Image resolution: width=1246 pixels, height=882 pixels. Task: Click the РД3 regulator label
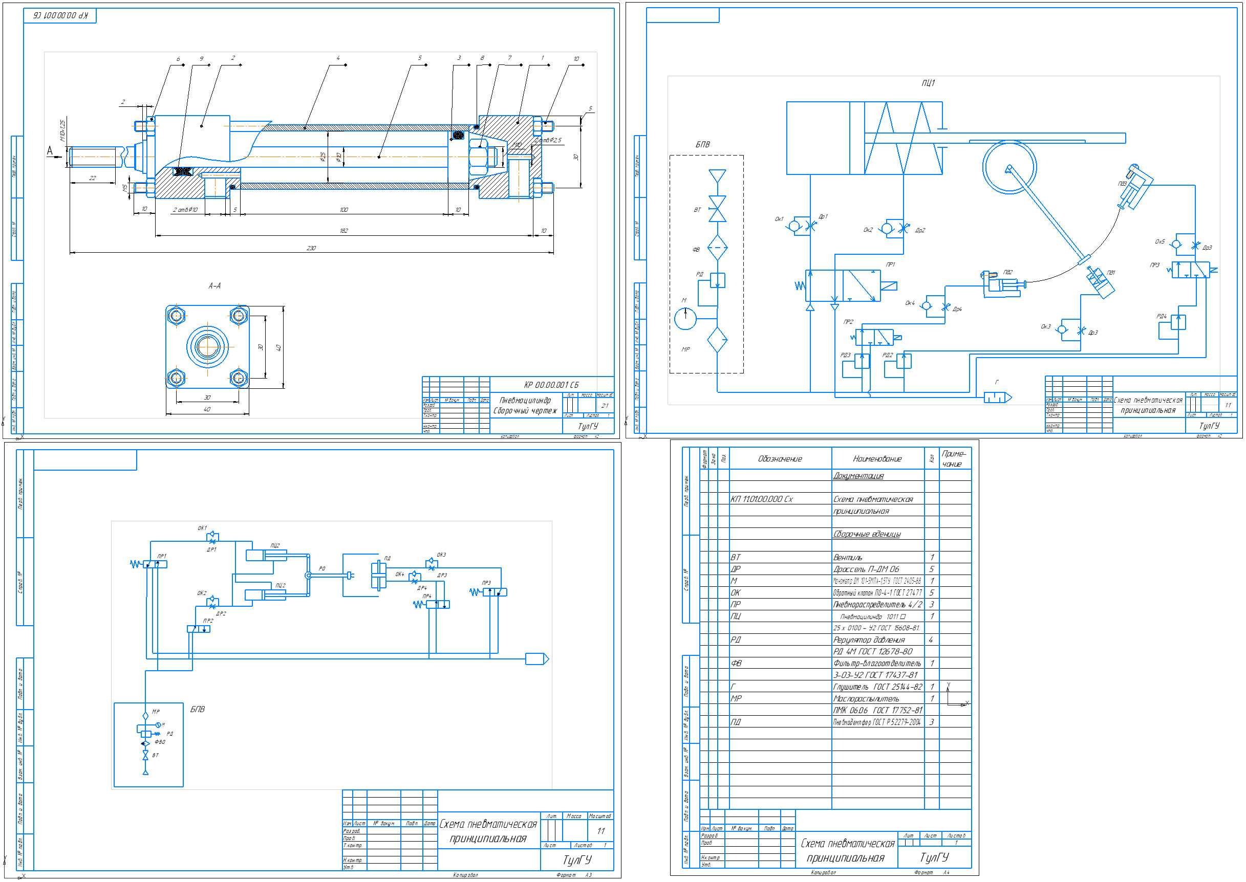[x=845, y=355]
